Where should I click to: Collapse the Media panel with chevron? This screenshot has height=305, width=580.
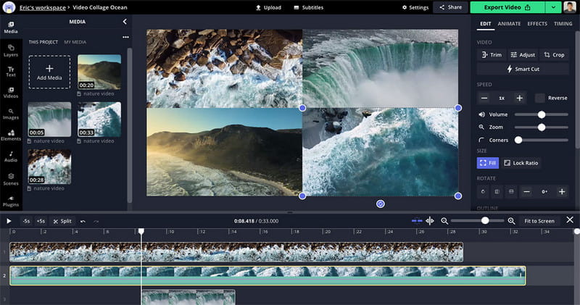point(125,22)
